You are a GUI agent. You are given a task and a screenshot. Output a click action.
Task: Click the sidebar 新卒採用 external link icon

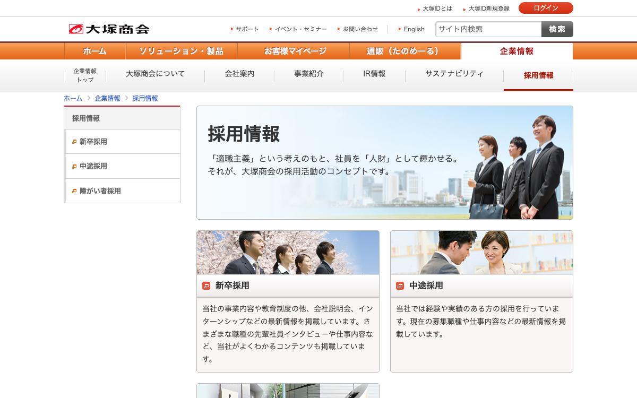74,142
